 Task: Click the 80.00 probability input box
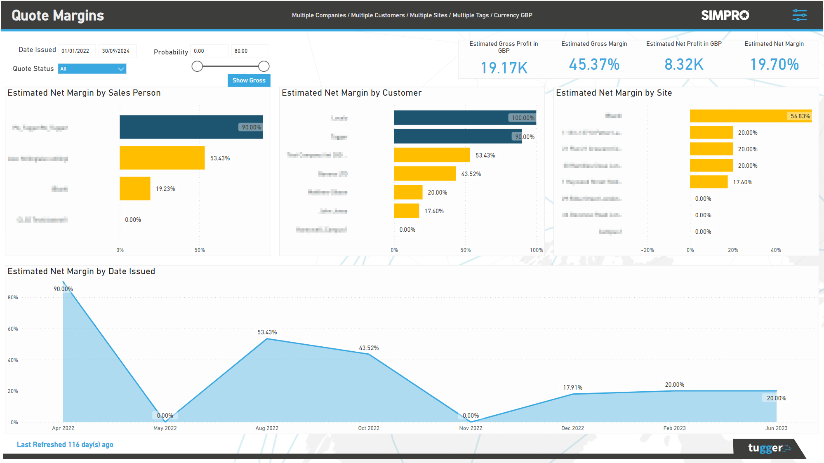pos(250,50)
